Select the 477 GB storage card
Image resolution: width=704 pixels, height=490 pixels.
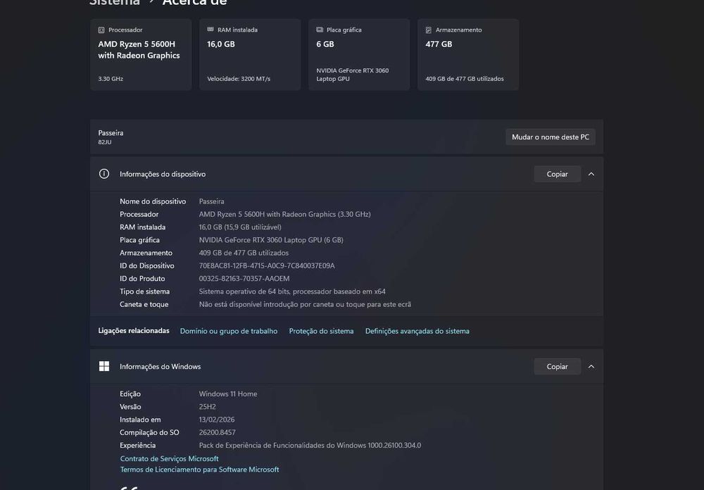(468, 54)
